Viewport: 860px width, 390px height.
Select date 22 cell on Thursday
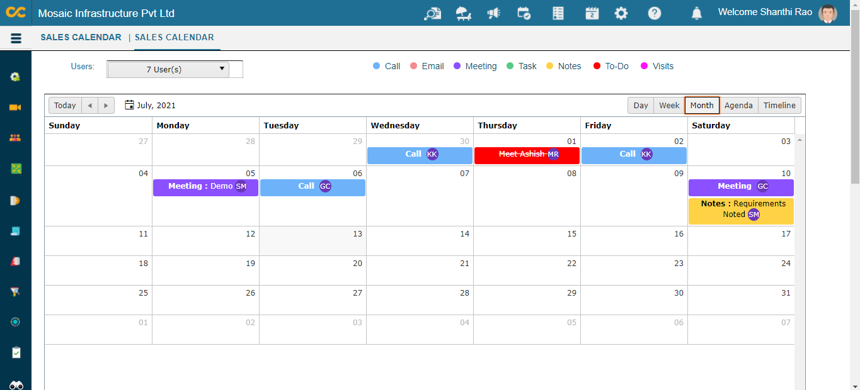[x=527, y=270]
